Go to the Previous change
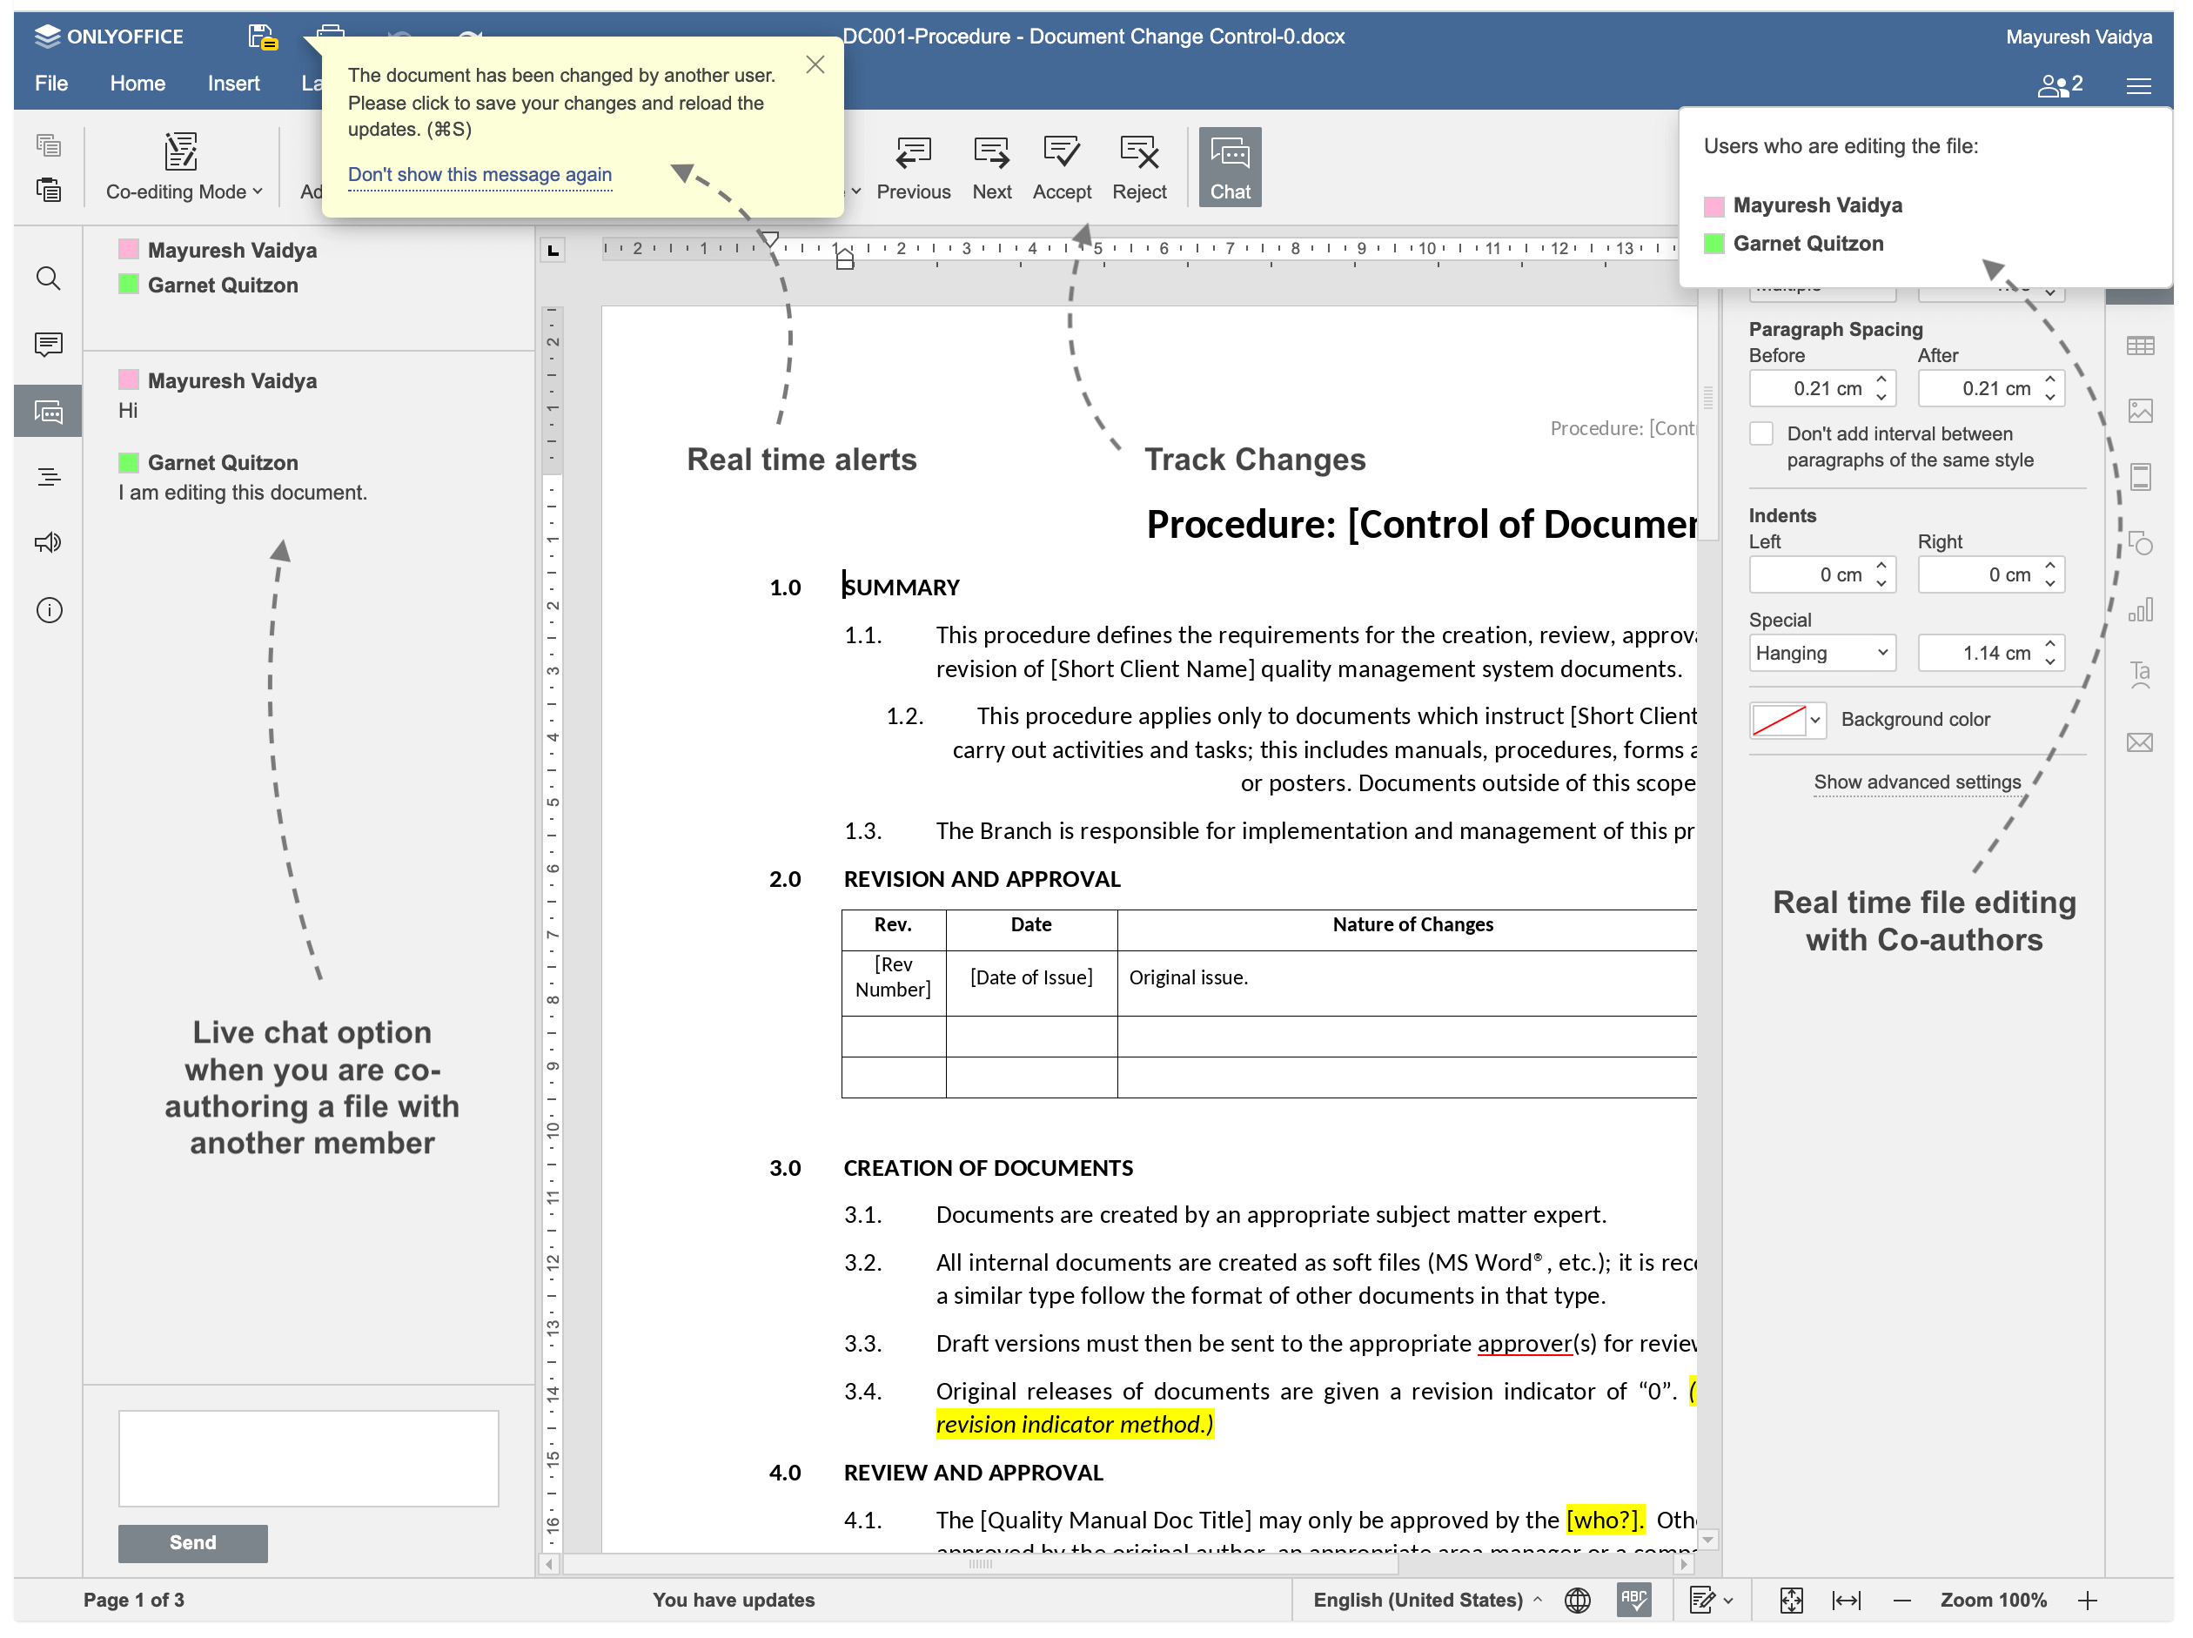Screen dimensions: 2193x1638 [x=913, y=166]
